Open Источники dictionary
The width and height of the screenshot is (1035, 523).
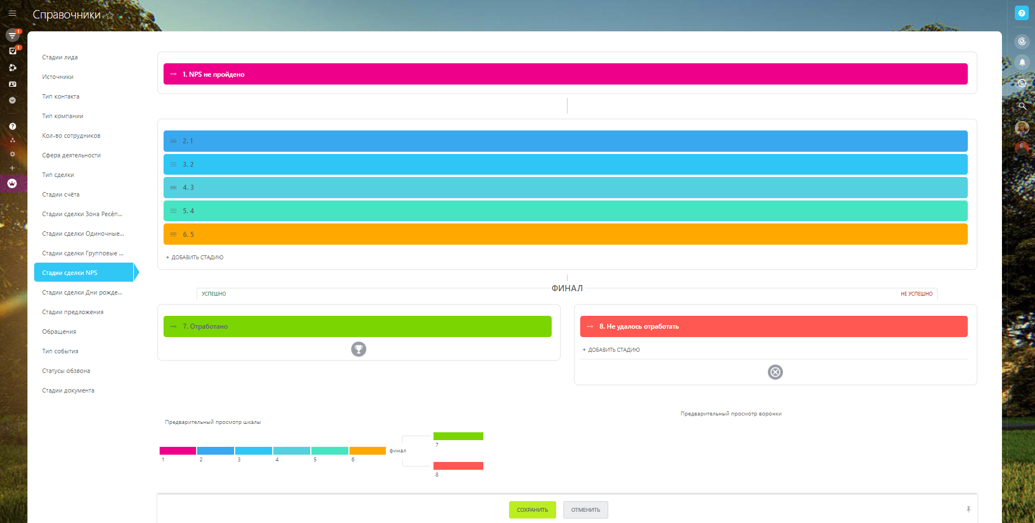coord(58,77)
